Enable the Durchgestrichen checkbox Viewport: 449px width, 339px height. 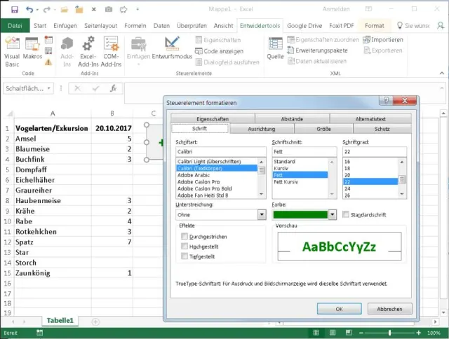click(185, 237)
